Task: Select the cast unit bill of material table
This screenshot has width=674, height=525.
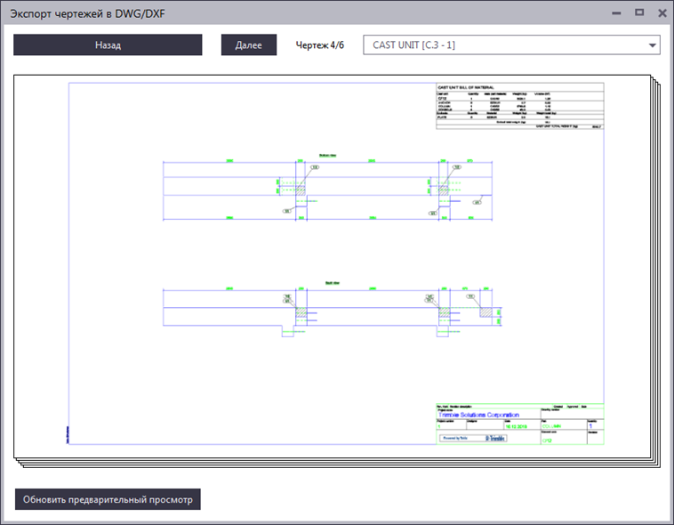Action: click(x=519, y=106)
